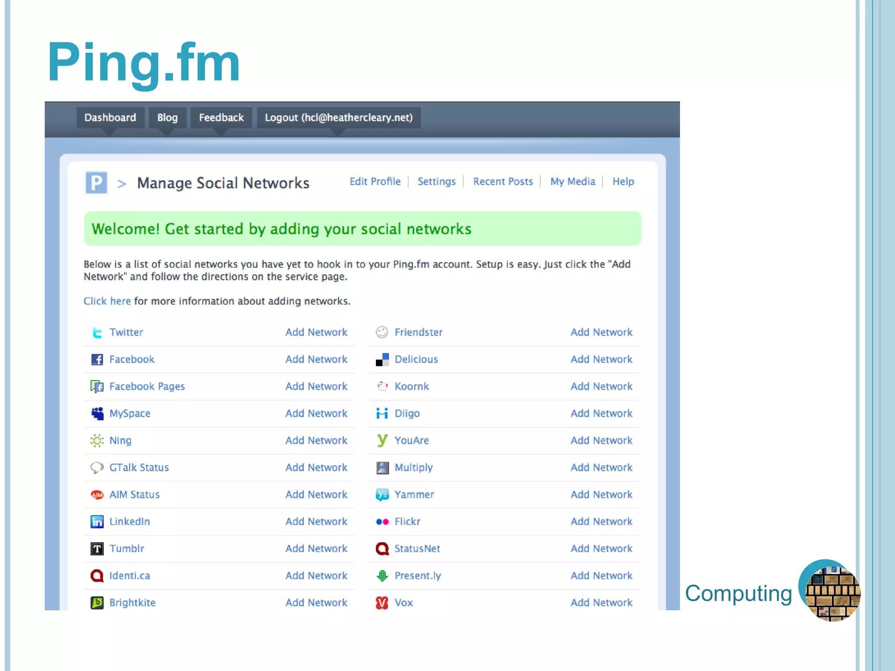Viewport: 895px width, 671px height.
Task: Add Network for Facebook Pages
Action: click(x=316, y=387)
